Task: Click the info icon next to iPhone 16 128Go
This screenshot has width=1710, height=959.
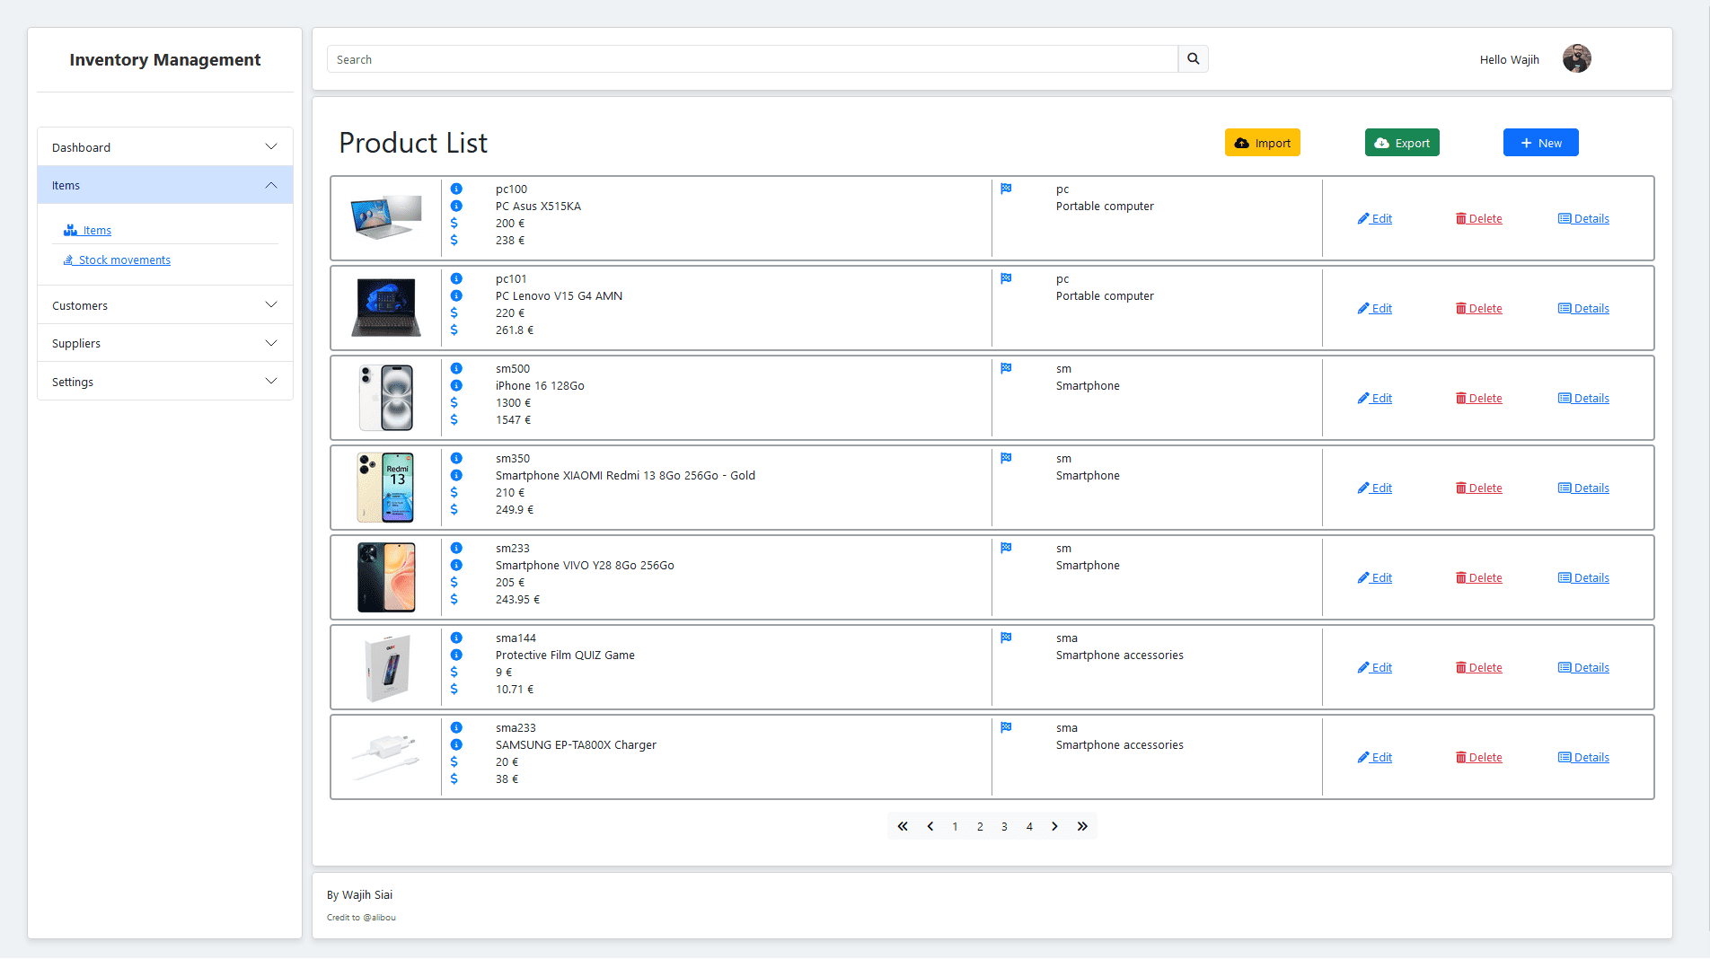Action: click(x=456, y=386)
